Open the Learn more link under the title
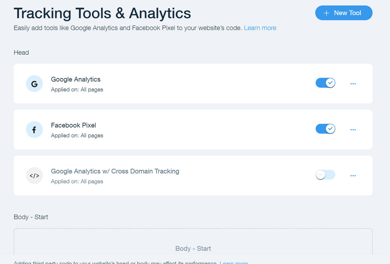Viewport: 390px width, 264px height. point(260,28)
